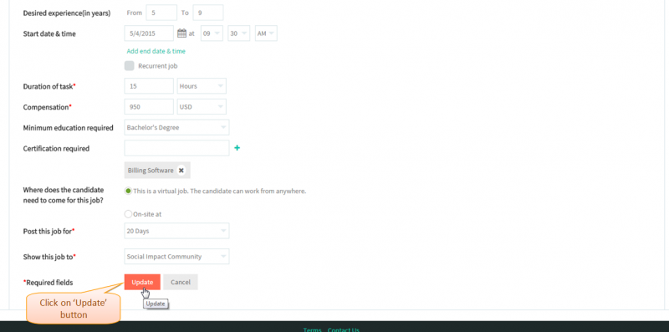Image resolution: width=669 pixels, height=332 pixels.
Task: Expand the USD currency dropdown
Action: point(202,107)
